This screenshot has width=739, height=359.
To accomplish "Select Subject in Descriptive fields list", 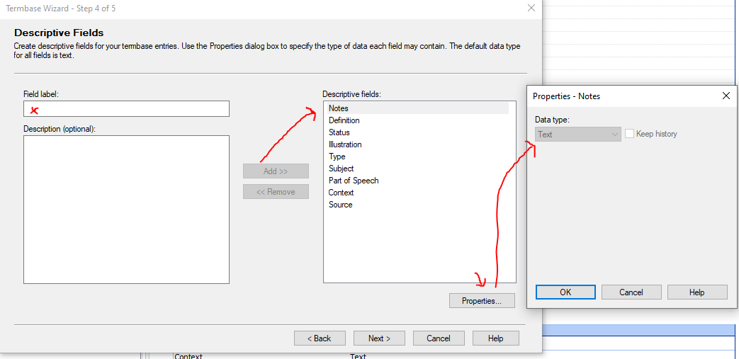I will point(342,169).
